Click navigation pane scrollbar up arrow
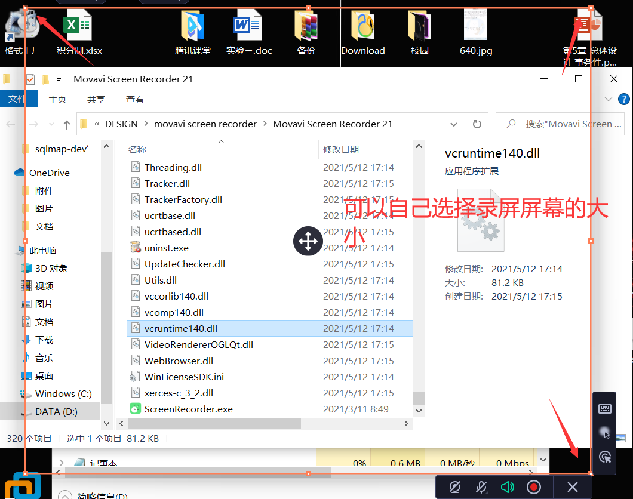633x499 pixels. coord(106,146)
